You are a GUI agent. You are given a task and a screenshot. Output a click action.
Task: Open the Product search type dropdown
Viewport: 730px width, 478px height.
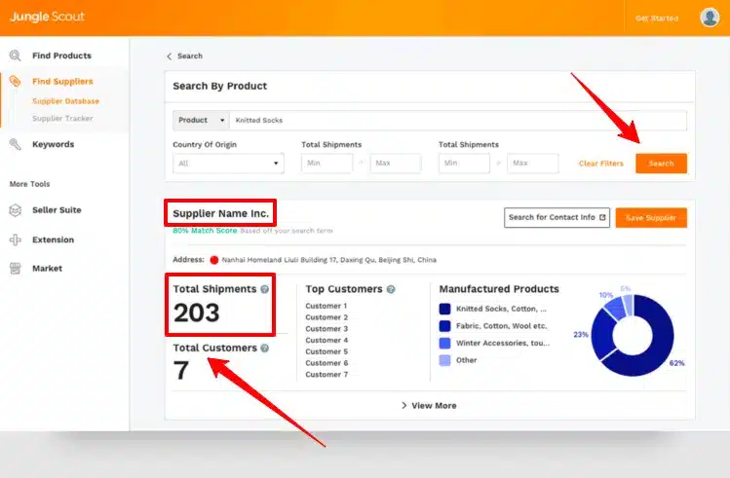click(x=201, y=121)
